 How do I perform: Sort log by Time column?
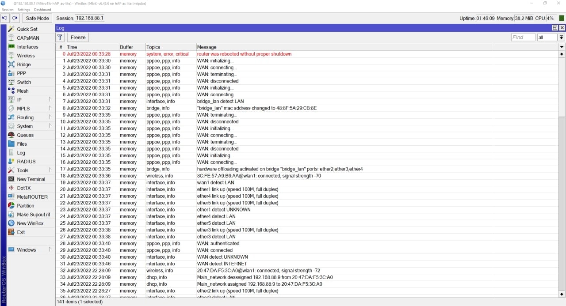[92, 47]
